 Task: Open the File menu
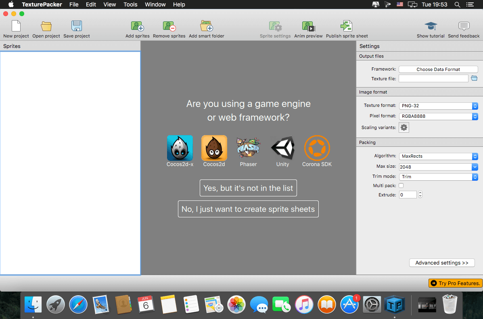click(74, 4)
